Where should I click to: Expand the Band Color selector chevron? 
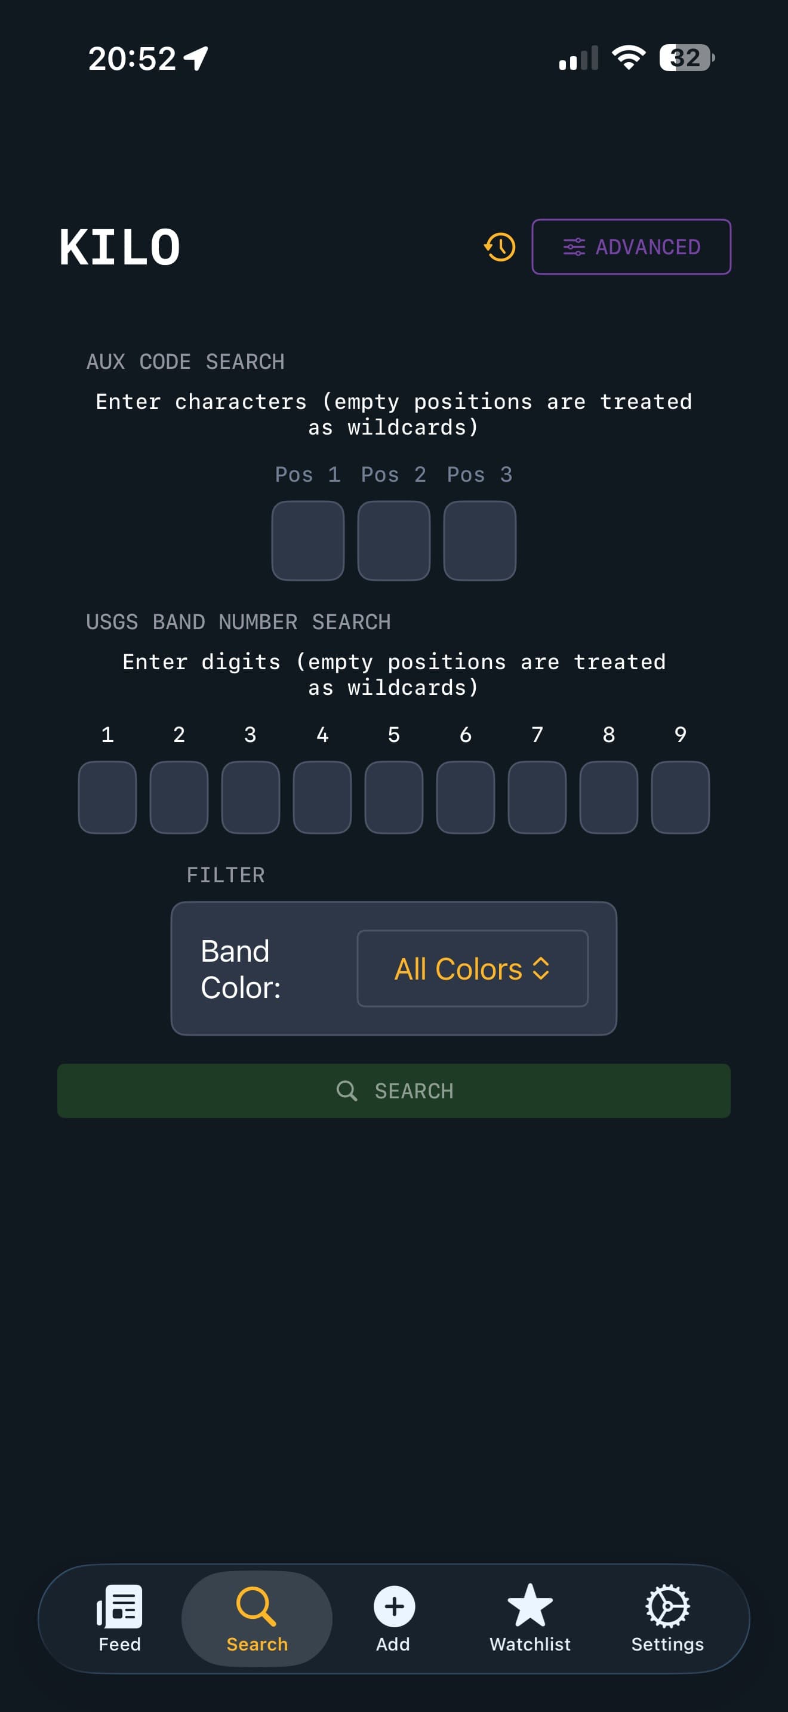(x=542, y=968)
